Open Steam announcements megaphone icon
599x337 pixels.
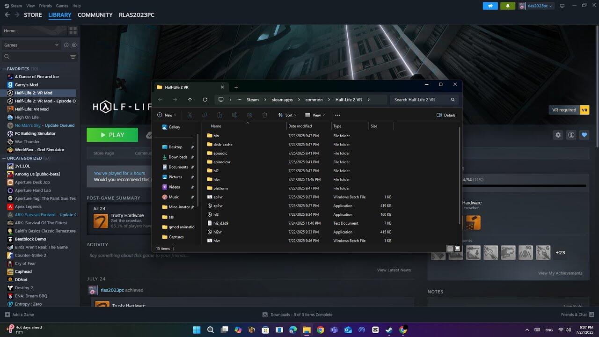coord(490,6)
